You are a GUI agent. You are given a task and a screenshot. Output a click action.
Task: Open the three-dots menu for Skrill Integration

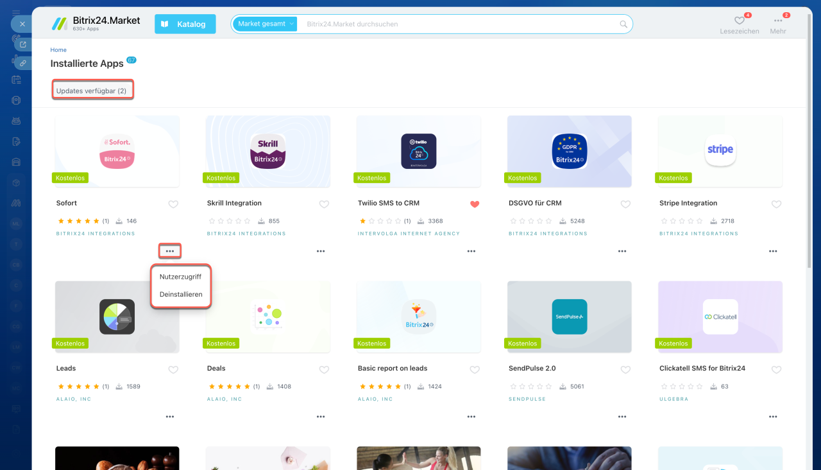pos(321,251)
